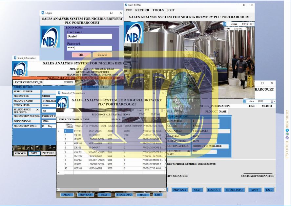Click STAR LAGER field in receipt window
The width and height of the screenshot is (291, 206).
[211, 131]
